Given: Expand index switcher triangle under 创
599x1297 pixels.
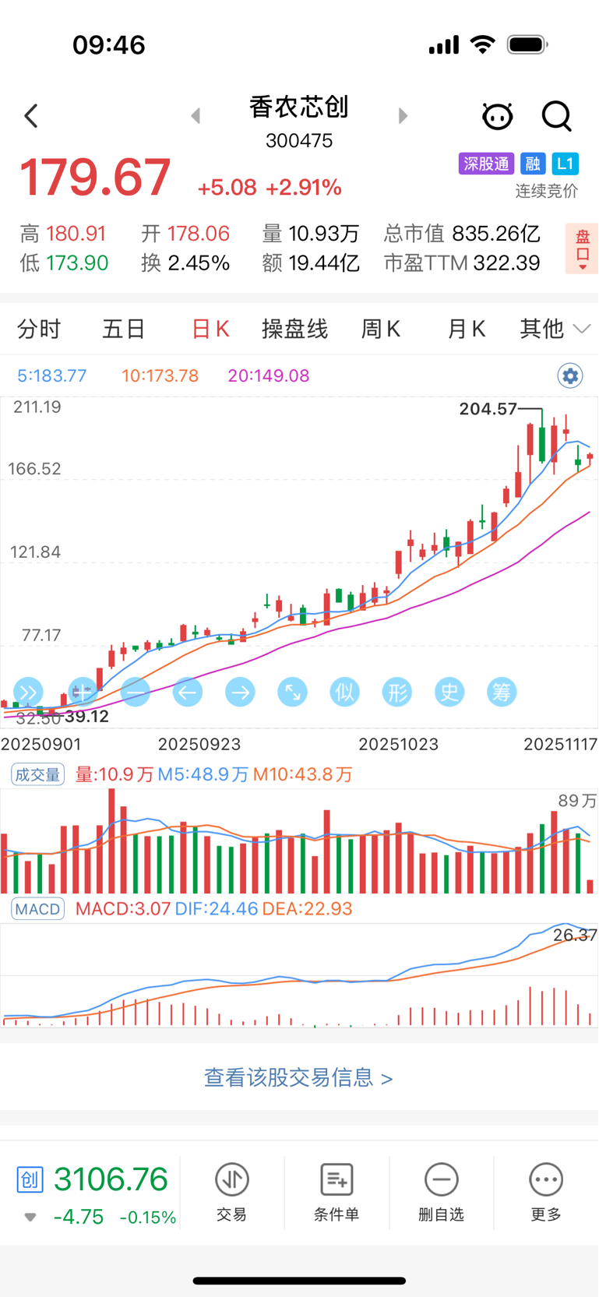Looking at the screenshot, I should pyautogui.click(x=30, y=1217).
